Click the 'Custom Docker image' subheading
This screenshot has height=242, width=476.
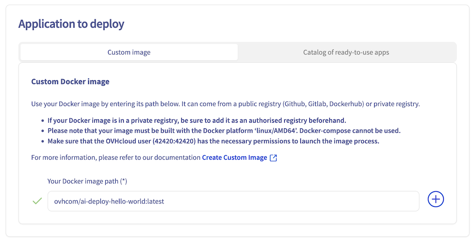coord(70,82)
